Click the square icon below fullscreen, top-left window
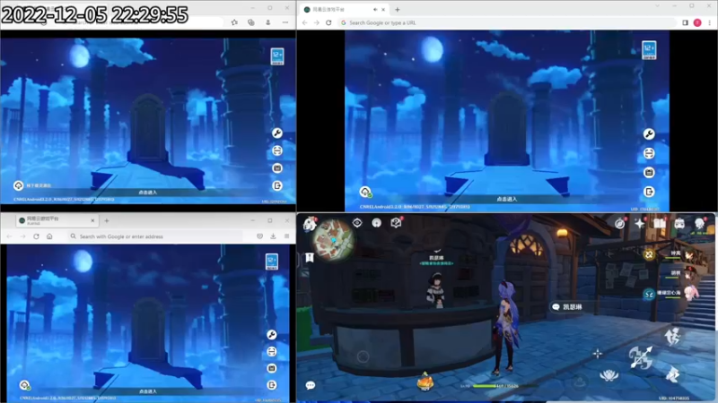Image resolution: width=718 pixels, height=403 pixels. click(277, 168)
